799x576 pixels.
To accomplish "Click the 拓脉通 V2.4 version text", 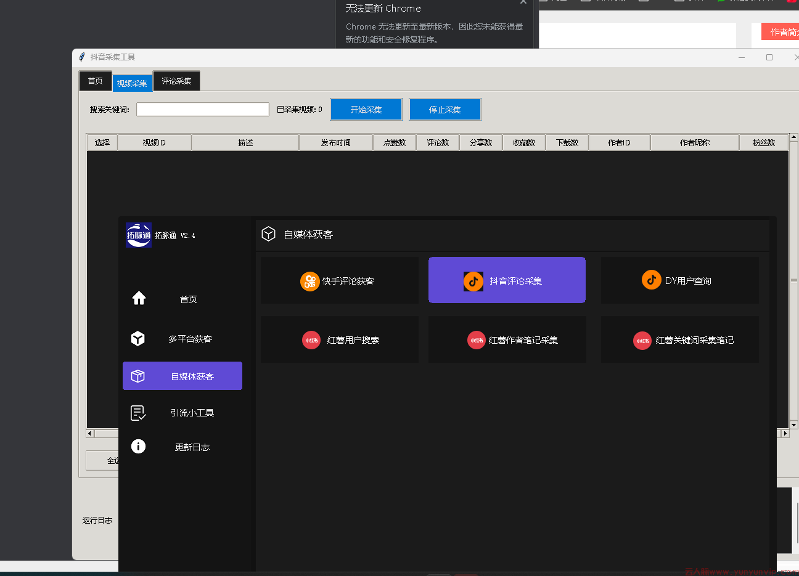I will (x=174, y=235).
